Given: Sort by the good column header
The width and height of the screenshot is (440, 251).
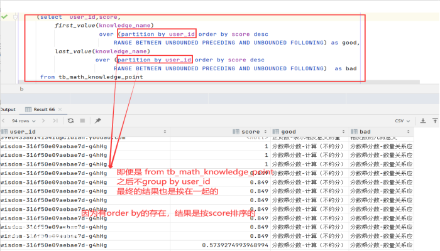Looking at the screenshot, I should [289, 132].
